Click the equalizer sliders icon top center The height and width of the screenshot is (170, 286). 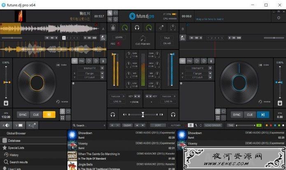tap(110, 13)
